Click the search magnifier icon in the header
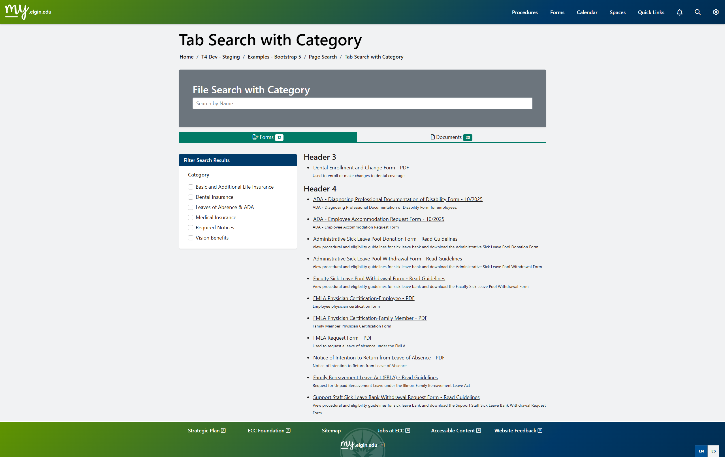This screenshot has width=725, height=457. click(698, 12)
